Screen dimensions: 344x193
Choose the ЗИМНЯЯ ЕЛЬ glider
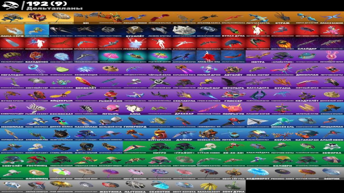point(283,121)
